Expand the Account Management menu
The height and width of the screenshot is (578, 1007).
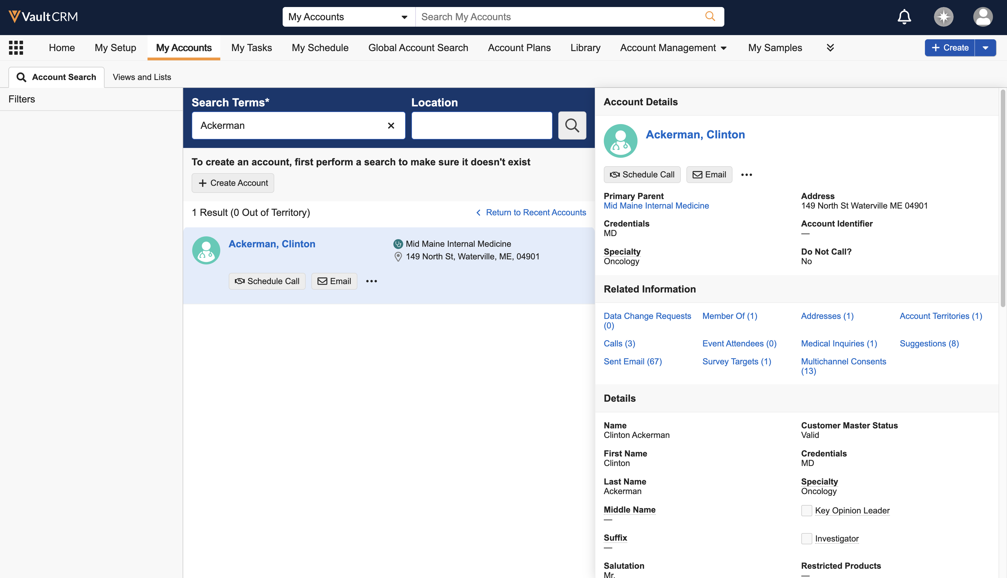pyautogui.click(x=673, y=48)
